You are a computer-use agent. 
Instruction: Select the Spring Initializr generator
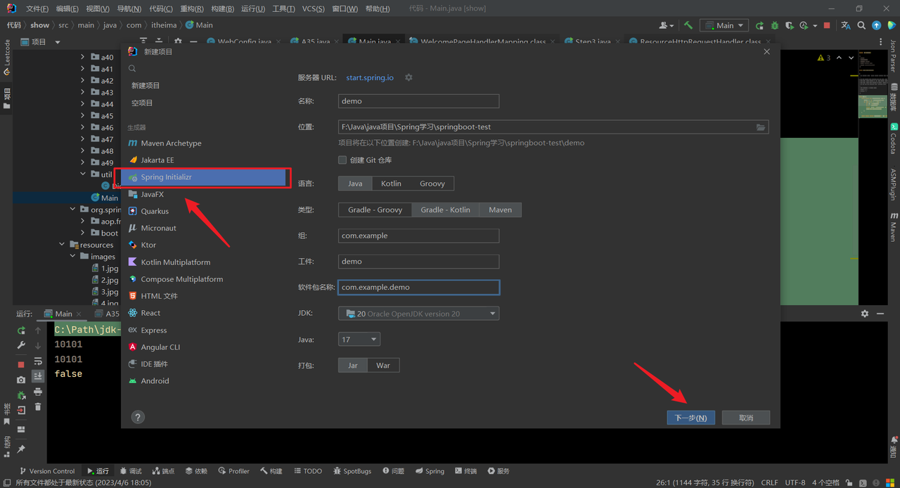tap(205, 177)
